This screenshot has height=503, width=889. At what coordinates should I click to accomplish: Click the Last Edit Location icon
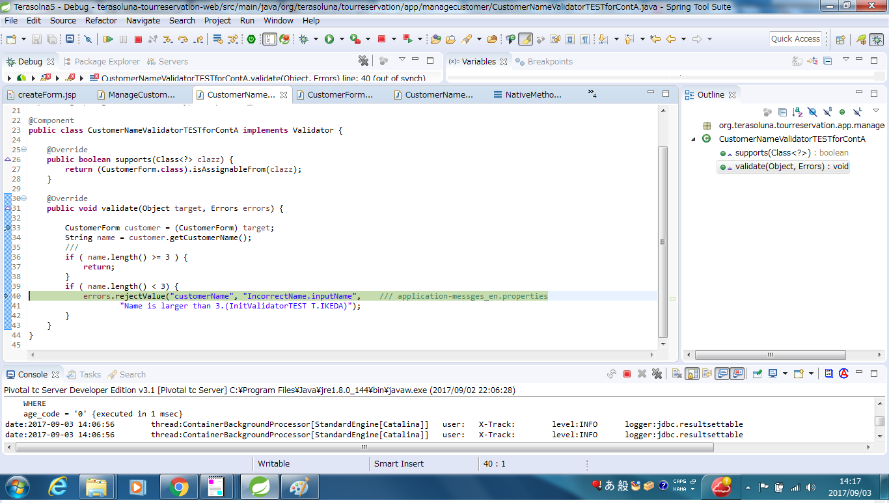[x=655, y=39]
